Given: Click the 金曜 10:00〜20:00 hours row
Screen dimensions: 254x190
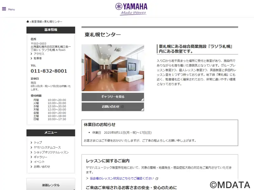Looking at the screenshot, I should (50, 113).
